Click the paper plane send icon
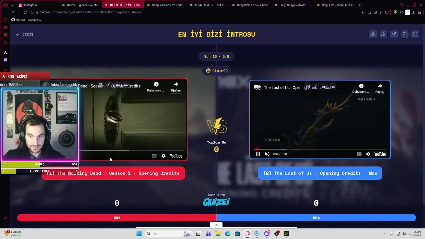 [394, 34]
